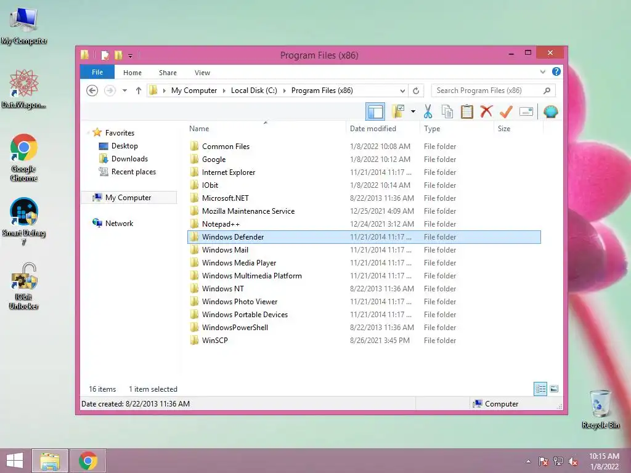Click Local Disk (C:) in address path

point(254,91)
